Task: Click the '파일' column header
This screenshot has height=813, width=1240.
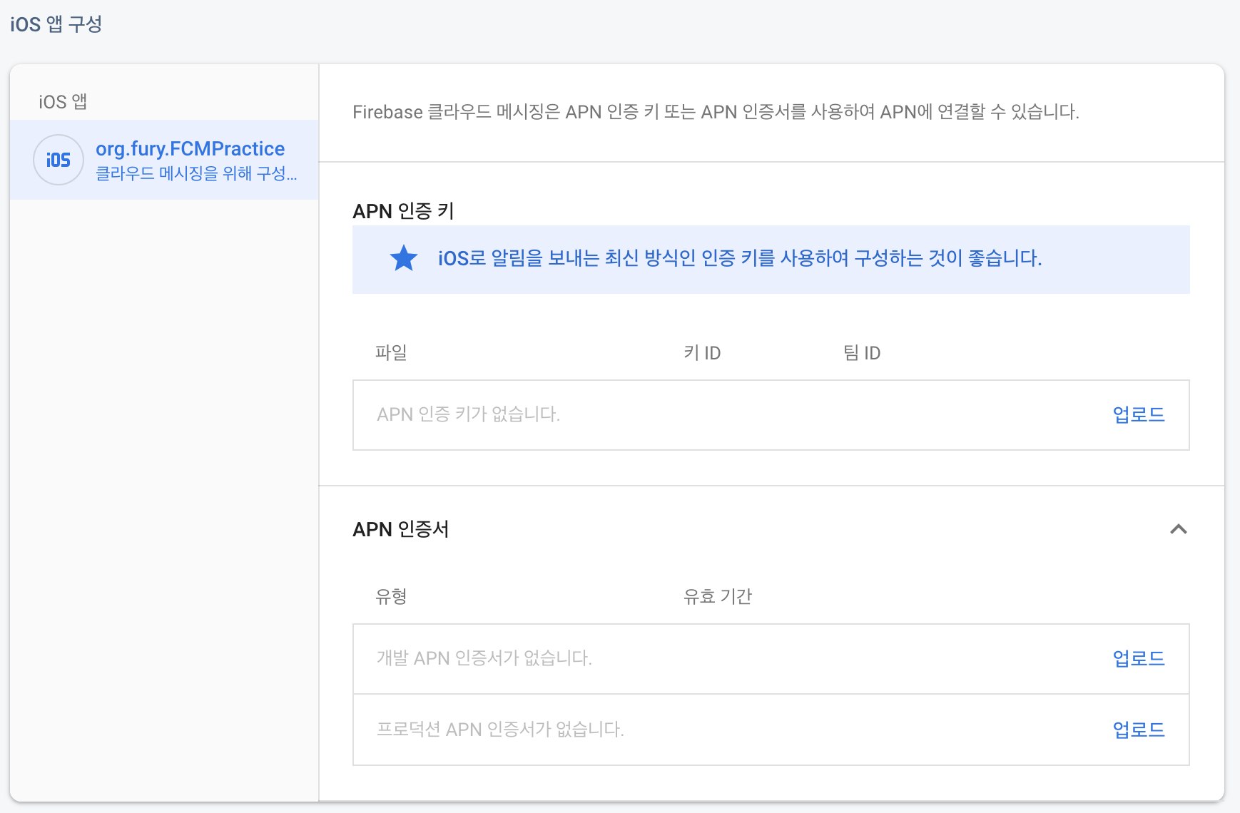Action: [x=391, y=353]
